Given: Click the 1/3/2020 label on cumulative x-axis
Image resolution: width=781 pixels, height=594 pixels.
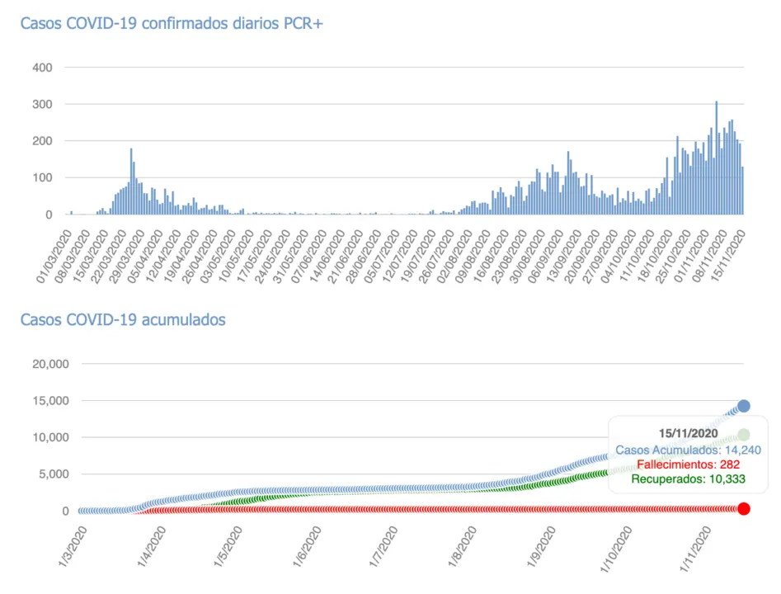Looking at the screenshot, I should 71,549.
